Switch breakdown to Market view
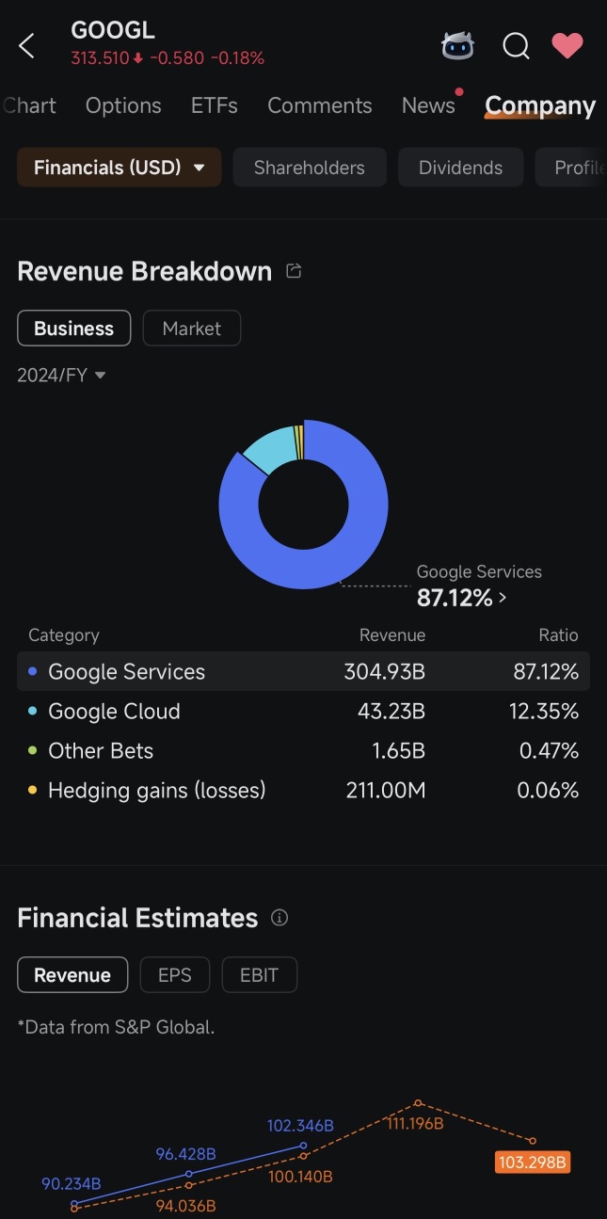 click(x=192, y=329)
